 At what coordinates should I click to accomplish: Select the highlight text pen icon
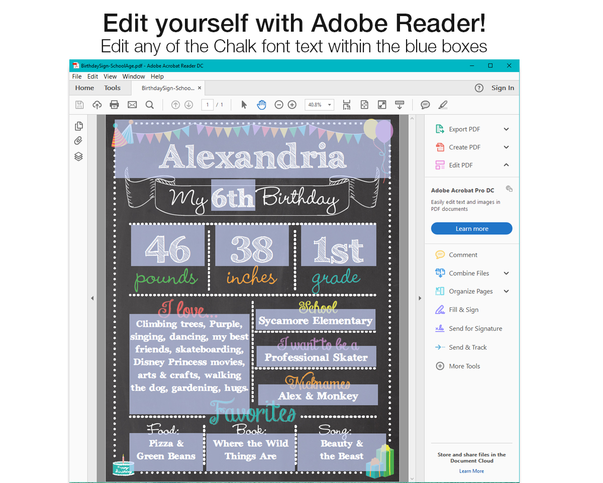(x=443, y=105)
